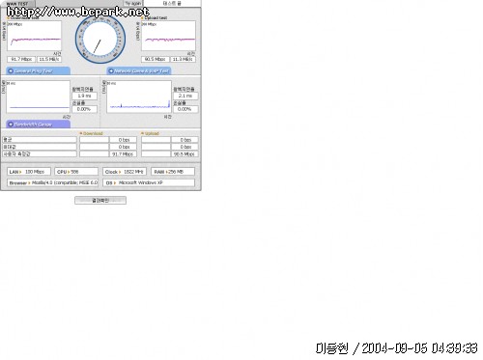Click the Upload test graph

click(168, 36)
